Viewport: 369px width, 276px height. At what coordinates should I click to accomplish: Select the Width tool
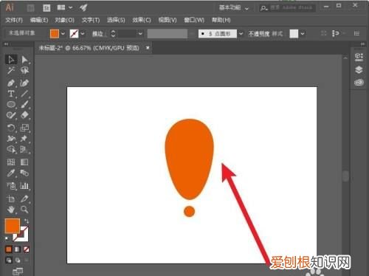tap(11, 139)
